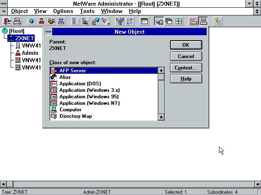Image resolution: width=261 pixels, height=195 pixels.
Task: Open the Tools menu
Action: (x=87, y=11)
